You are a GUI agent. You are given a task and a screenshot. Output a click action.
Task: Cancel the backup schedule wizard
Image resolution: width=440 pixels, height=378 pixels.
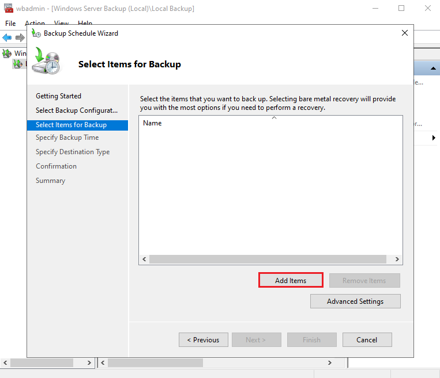pos(367,340)
